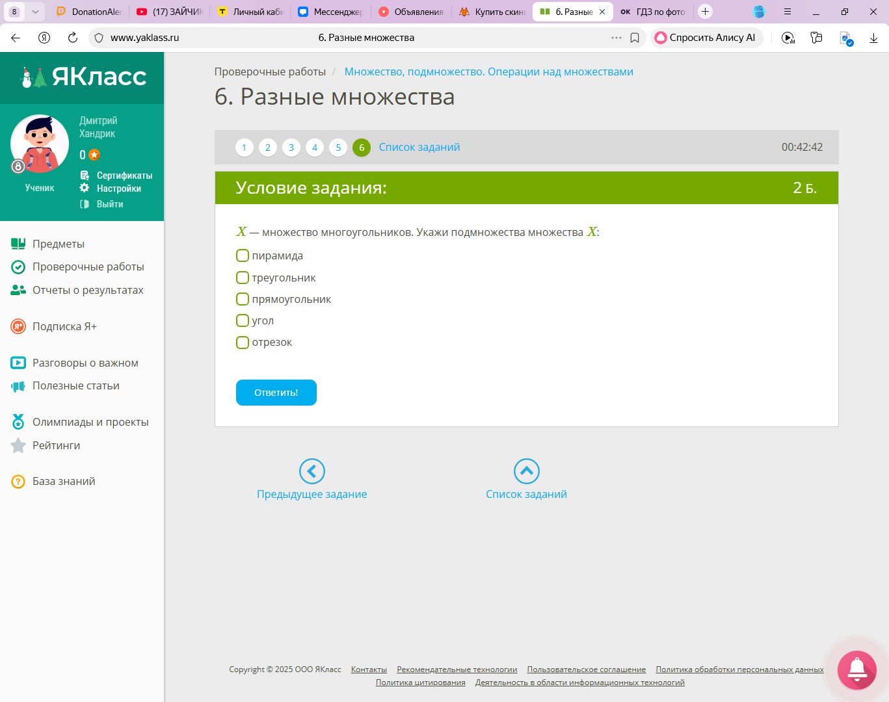Switch to the ГДЗ по фото tab
This screenshot has height=702, width=889.
point(653,12)
